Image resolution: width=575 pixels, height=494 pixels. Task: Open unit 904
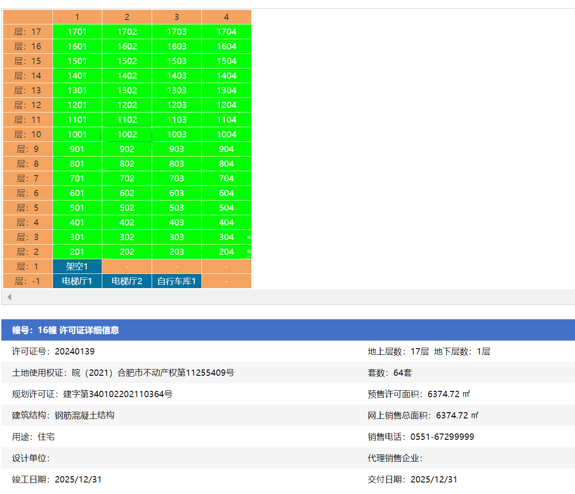(x=227, y=149)
